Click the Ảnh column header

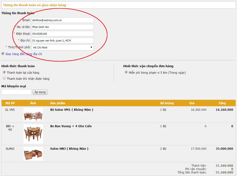pos(33,103)
